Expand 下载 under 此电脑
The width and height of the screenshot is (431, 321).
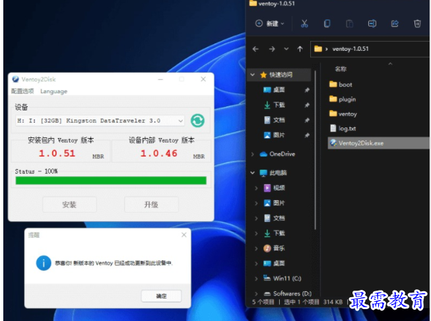(256, 234)
